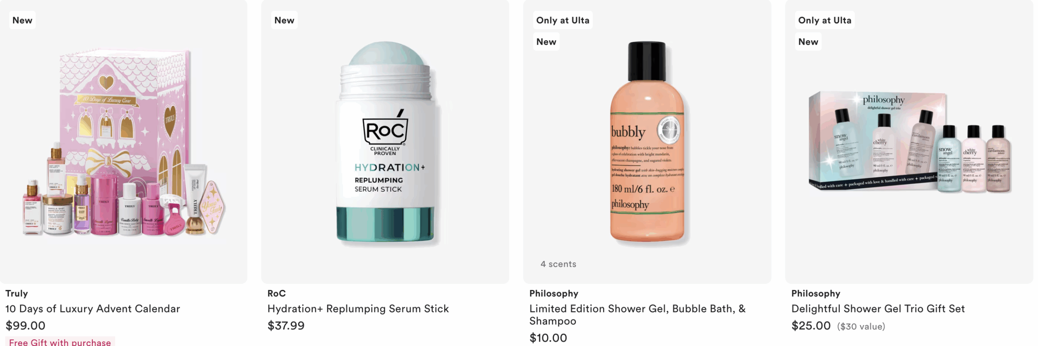The height and width of the screenshot is (346, 1038).
Task: Click Hydration+ Replumping Serum Stick title
Action: (x=358, y=309)
